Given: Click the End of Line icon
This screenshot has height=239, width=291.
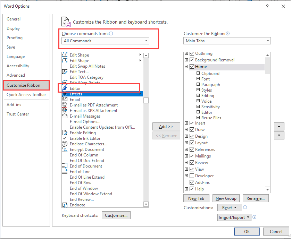Looking at the screenshot, I should (64, 171).
